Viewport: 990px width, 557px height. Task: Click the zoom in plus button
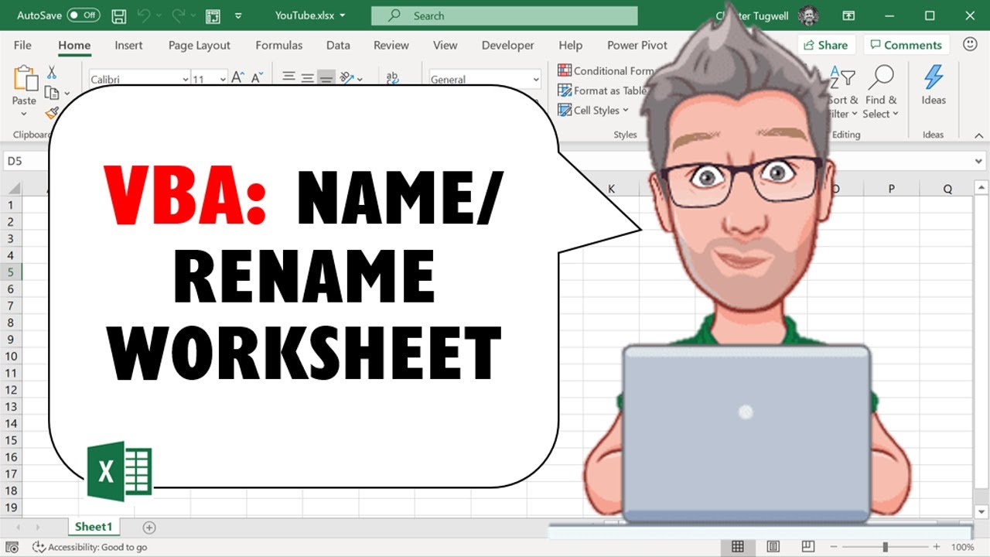(x=937, y=547)
